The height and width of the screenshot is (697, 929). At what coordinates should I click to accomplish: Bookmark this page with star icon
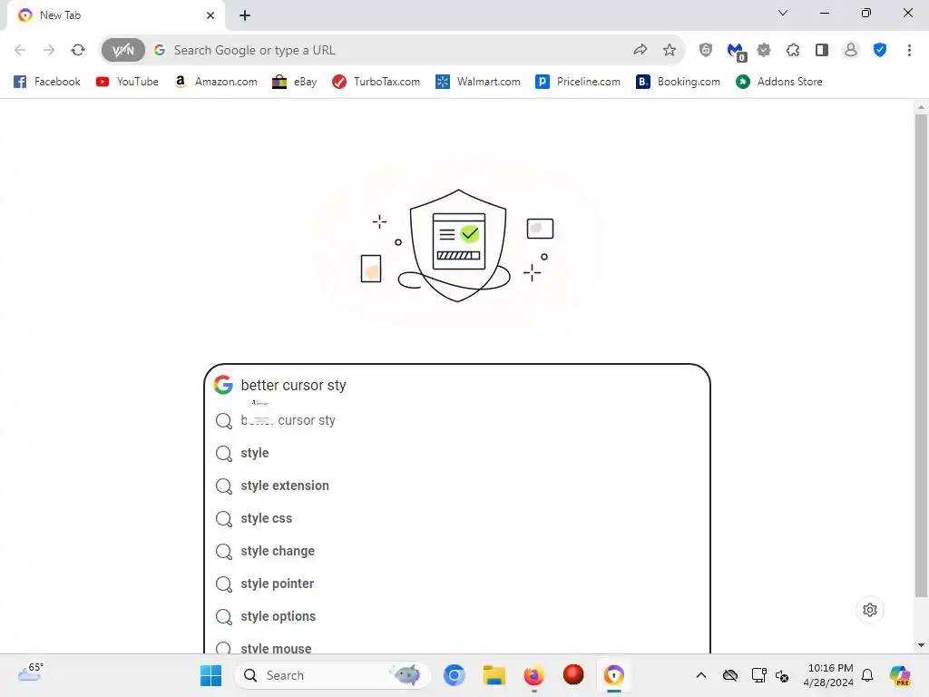pyautogui.click(x=670, y=50)
